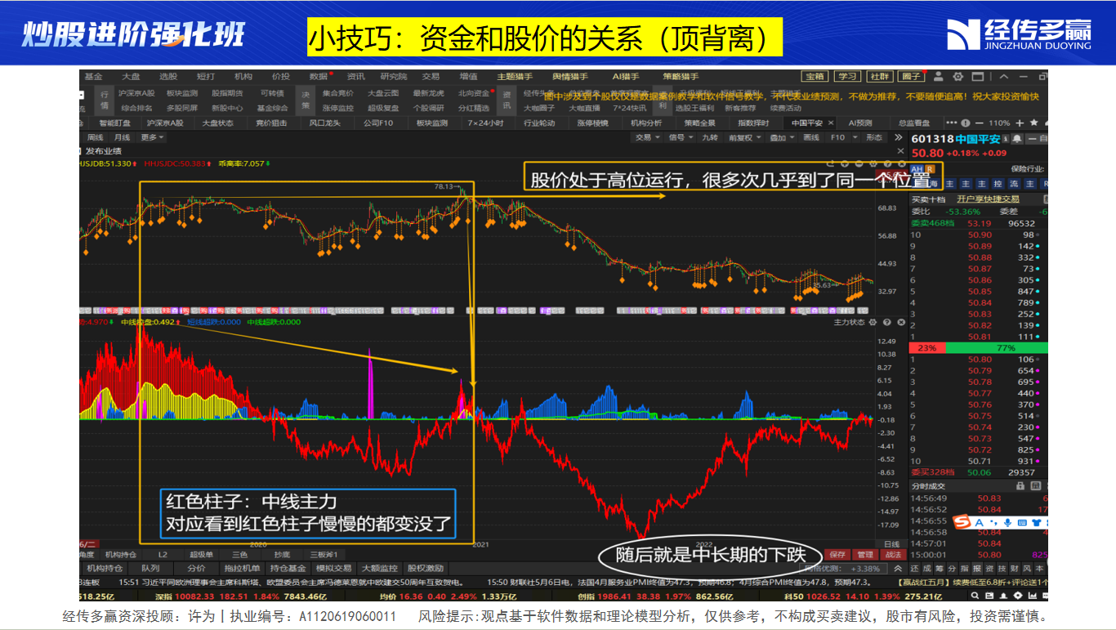This screenshot has width=1116, height=630.
Task: Toggle 画线 drawing mode
Action: [x=811, y=137]
